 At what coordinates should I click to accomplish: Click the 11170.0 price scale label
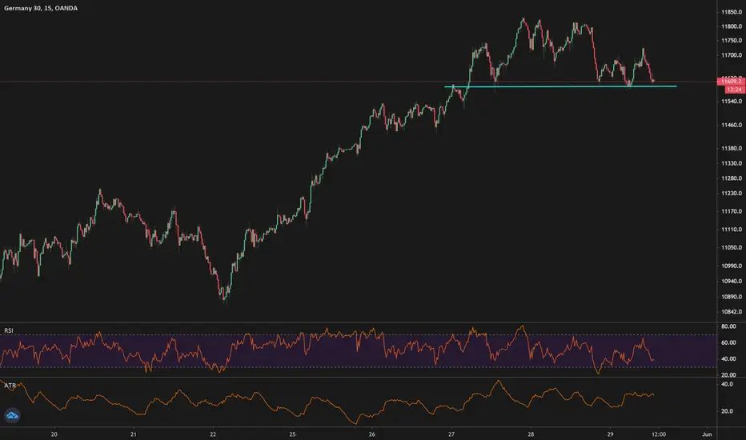(732, 211)
